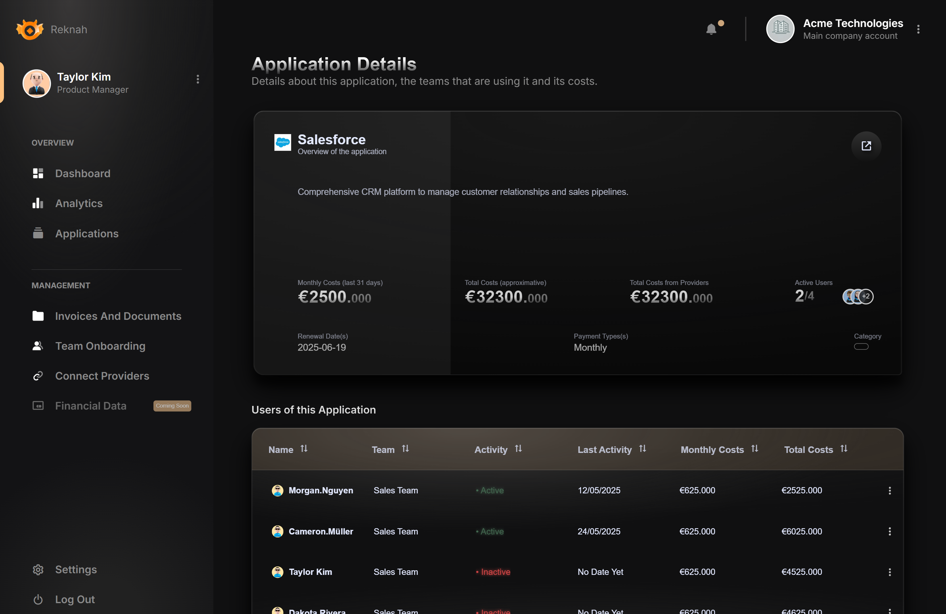Click the Applications stack icon
This screenshot has height=614, width=946.
(x=38, y=233)
